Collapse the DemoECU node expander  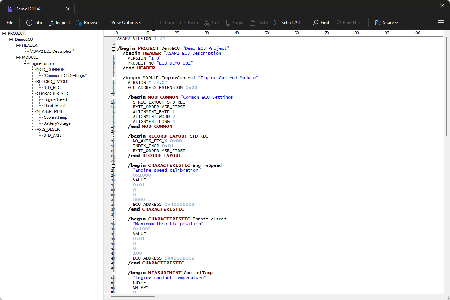tap(11, 39)
